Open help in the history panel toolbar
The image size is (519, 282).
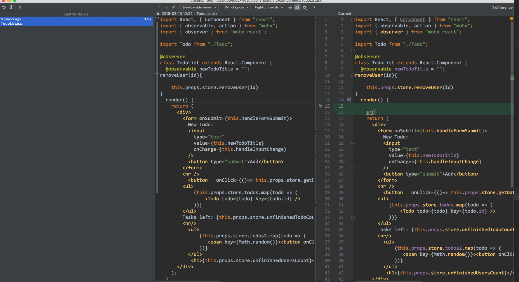pyautogui.click(x=20, y=7)
